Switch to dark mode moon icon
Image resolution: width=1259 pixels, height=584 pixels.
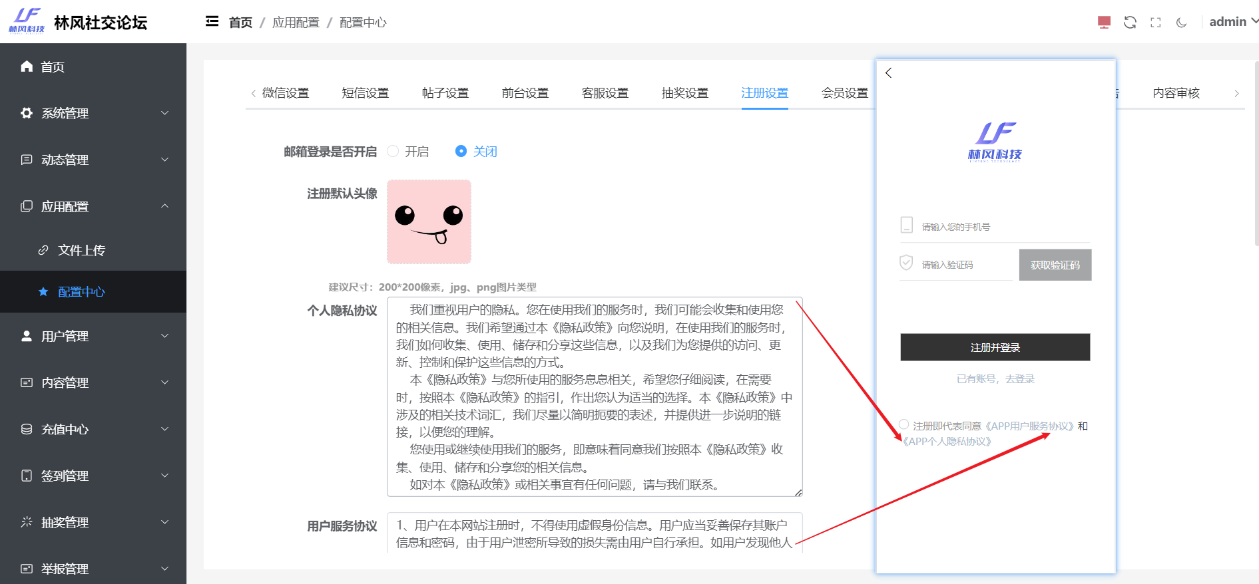[1181, 22]
